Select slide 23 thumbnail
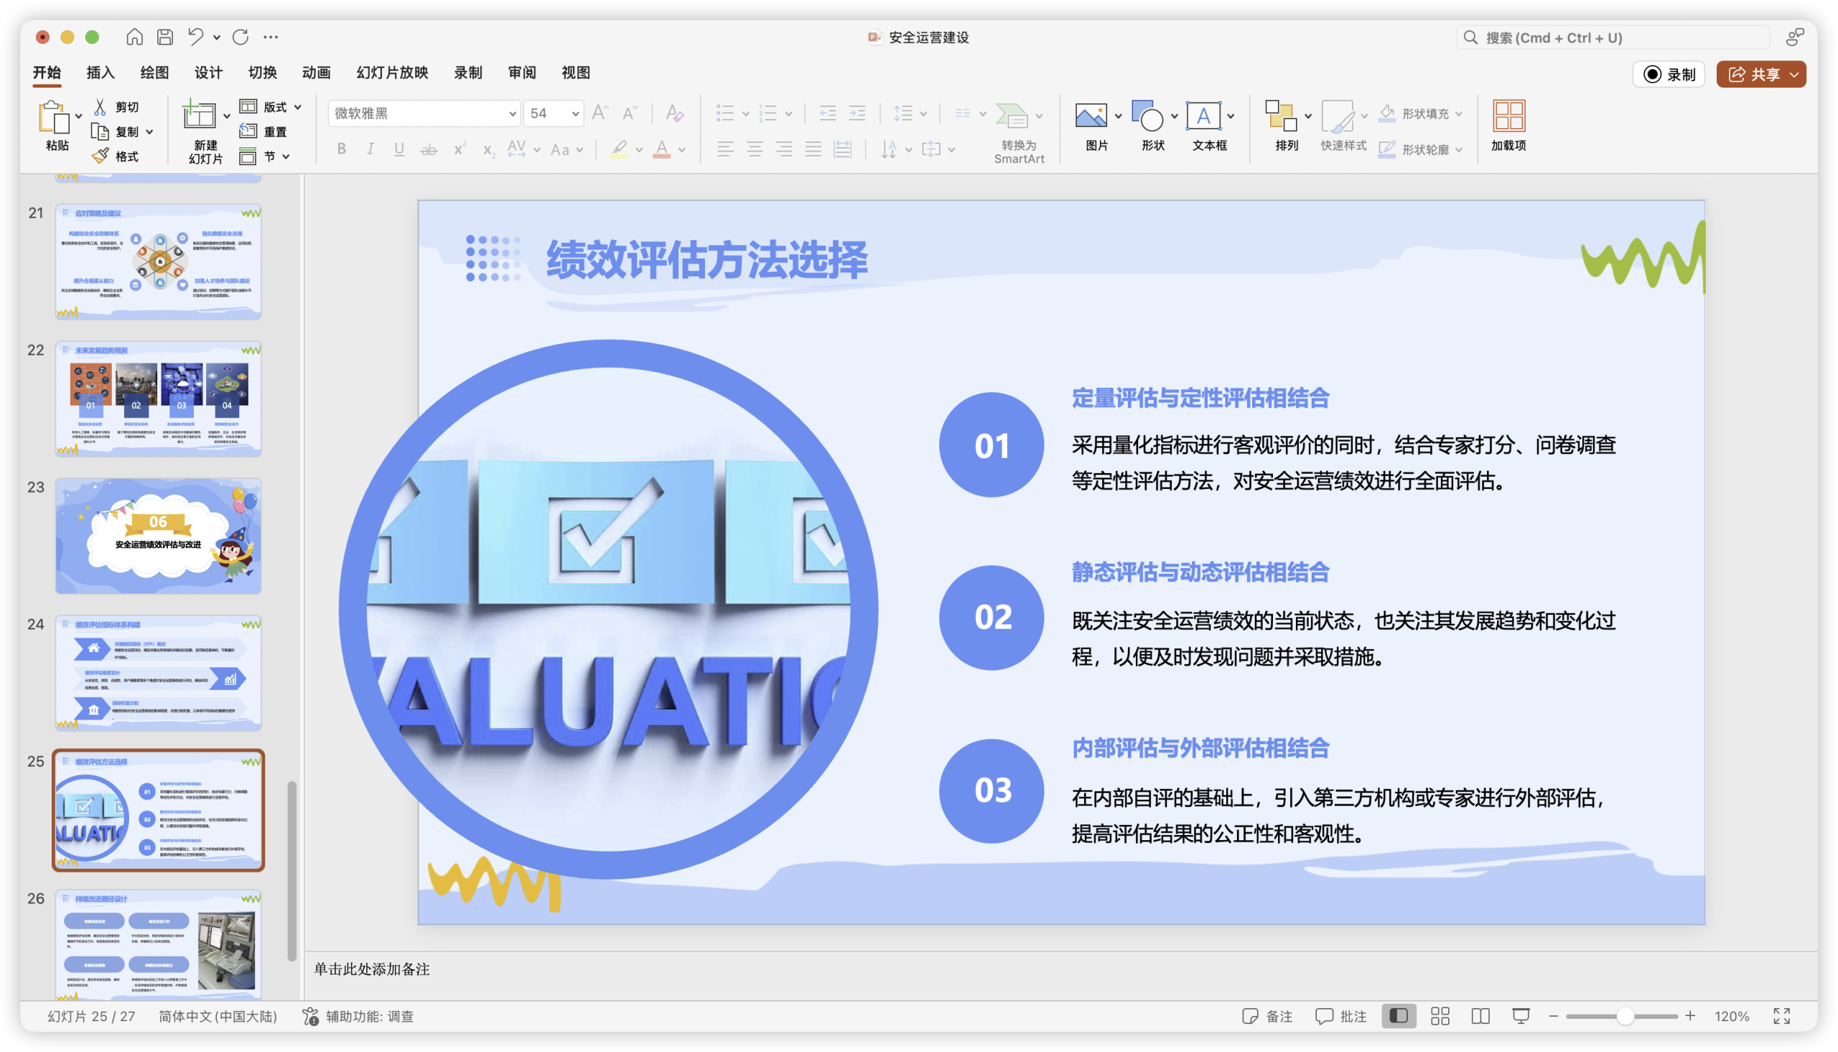The width and height of the screenshot is (1838, 1052). coord(158,536)
